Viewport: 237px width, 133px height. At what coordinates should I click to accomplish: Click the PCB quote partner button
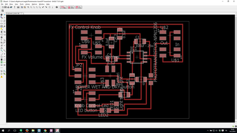tap(71, 7)
